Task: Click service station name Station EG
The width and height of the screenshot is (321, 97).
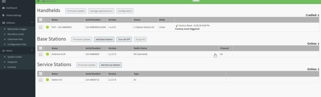Action: pyautogui.click(x=57, y=80)
